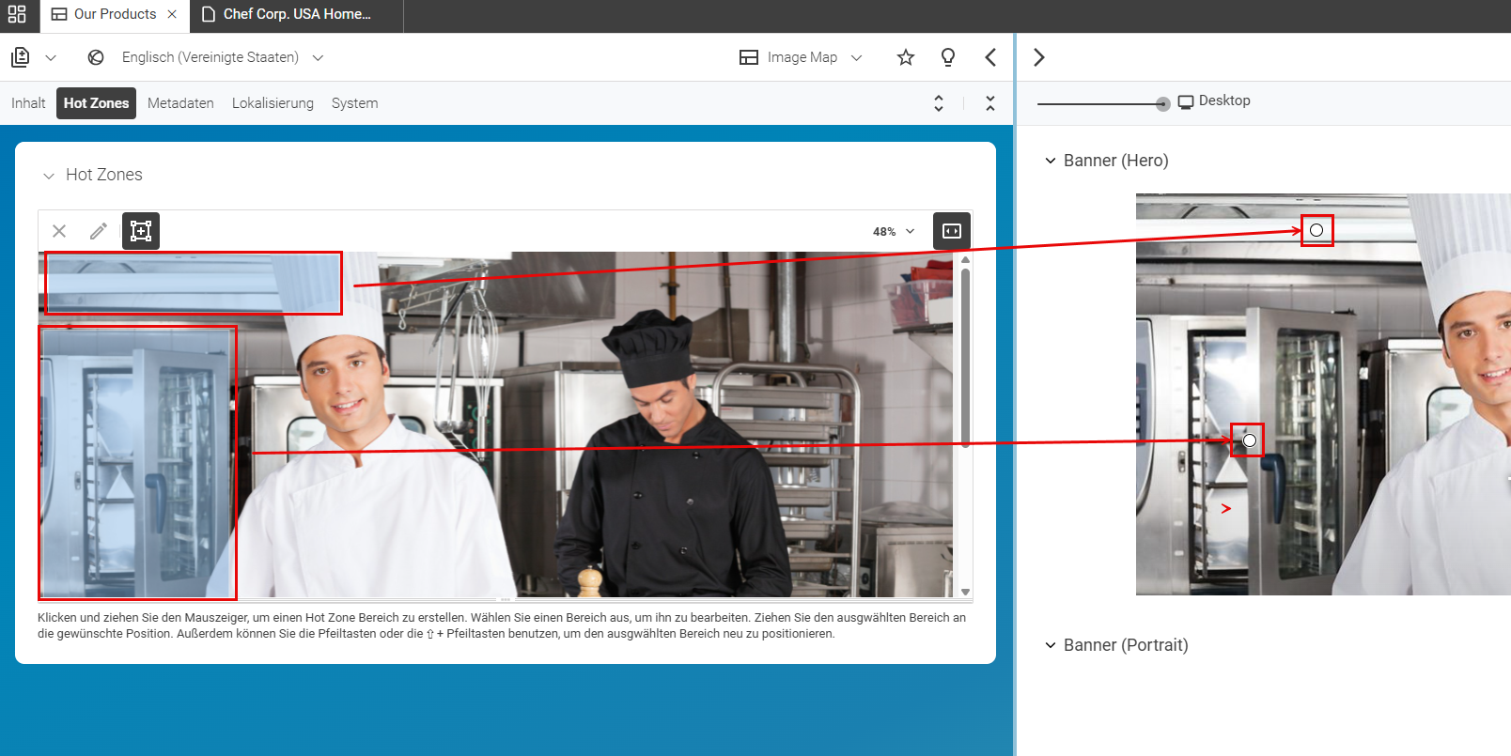This screenshot has height=756, width=1511.
Task: Click the fit-to-width image icon
Action: point(952,231)
